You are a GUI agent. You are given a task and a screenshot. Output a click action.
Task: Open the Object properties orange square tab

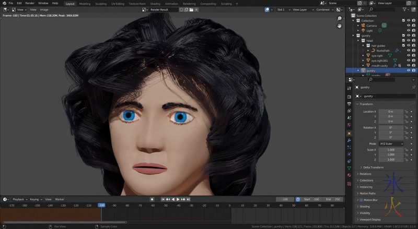[349, 133]
